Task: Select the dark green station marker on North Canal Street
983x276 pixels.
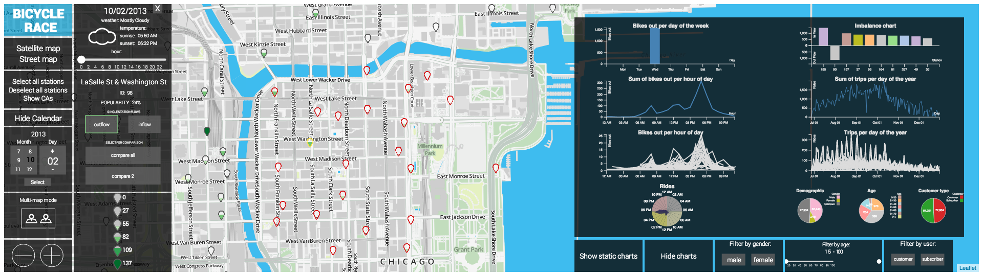Action: tap(207, 131)
